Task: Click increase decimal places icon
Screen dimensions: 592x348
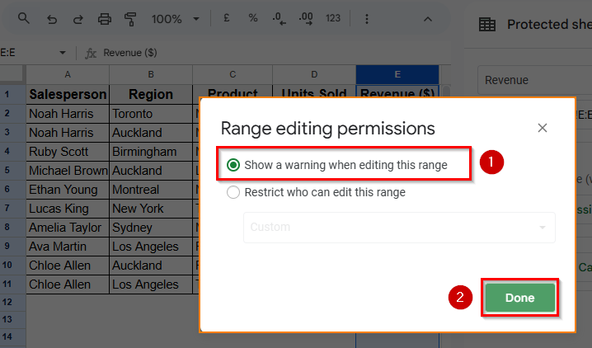Action: (305, 19)
